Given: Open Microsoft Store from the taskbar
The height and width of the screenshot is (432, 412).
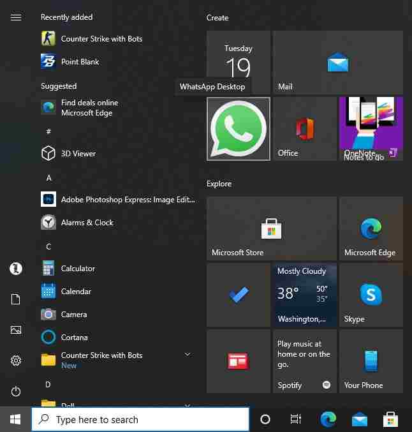Looking at the screenshot, I should 391,419.
